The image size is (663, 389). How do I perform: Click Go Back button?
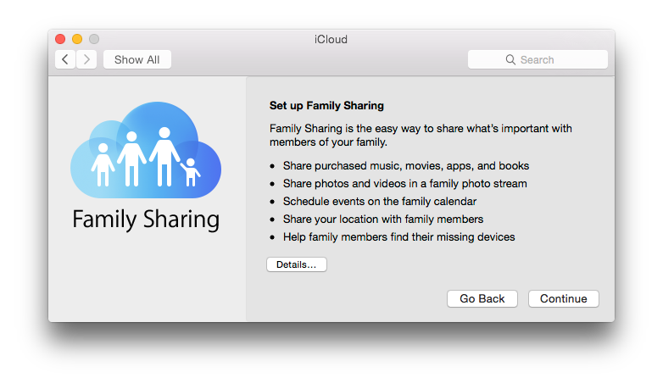pos(482,299)
